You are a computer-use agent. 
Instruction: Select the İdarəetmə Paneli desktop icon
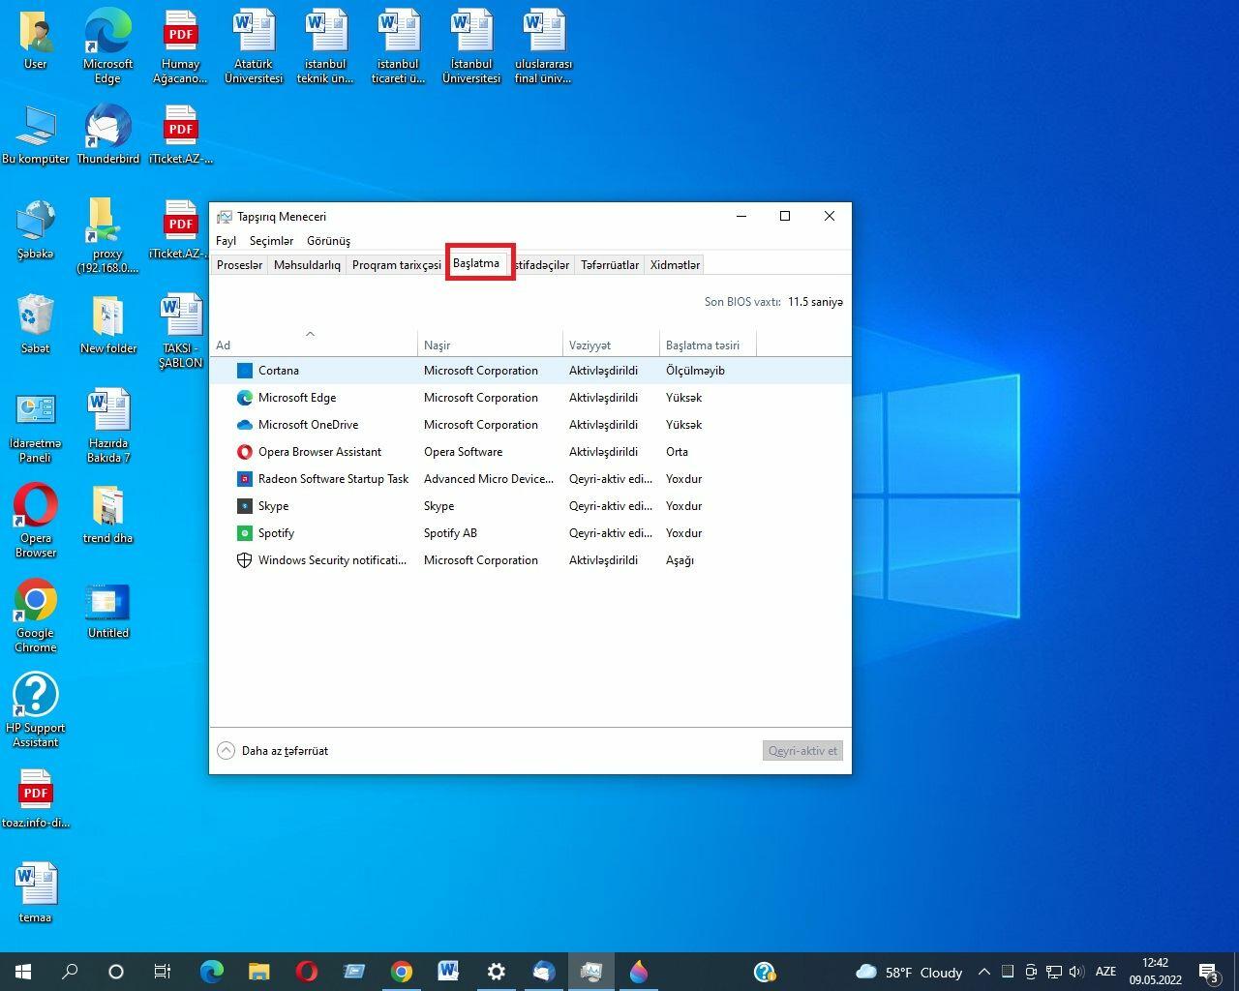[x=36, y=426]
